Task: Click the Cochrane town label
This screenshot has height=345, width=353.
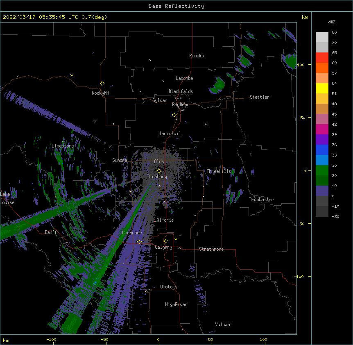Action: pyautogui.click(x=132, y=233)
